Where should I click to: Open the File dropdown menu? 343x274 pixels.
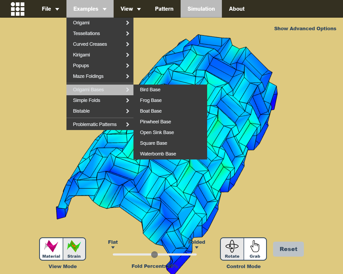(x=50, y=9)
